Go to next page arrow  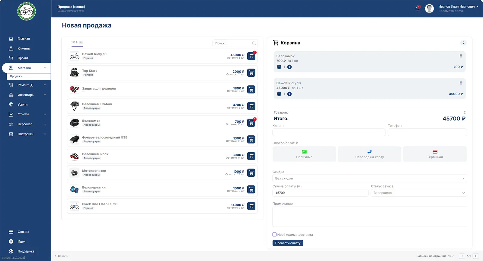click(x=476, y=256)
